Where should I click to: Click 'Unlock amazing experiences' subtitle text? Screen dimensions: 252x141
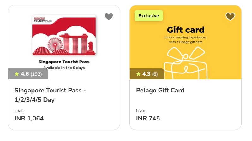pos(185,37)
